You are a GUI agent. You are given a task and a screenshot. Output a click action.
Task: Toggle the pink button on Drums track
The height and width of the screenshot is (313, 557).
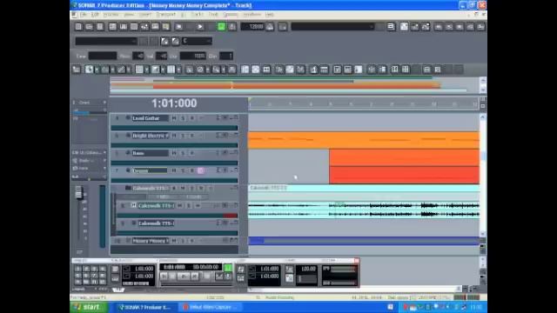point(201,170)
